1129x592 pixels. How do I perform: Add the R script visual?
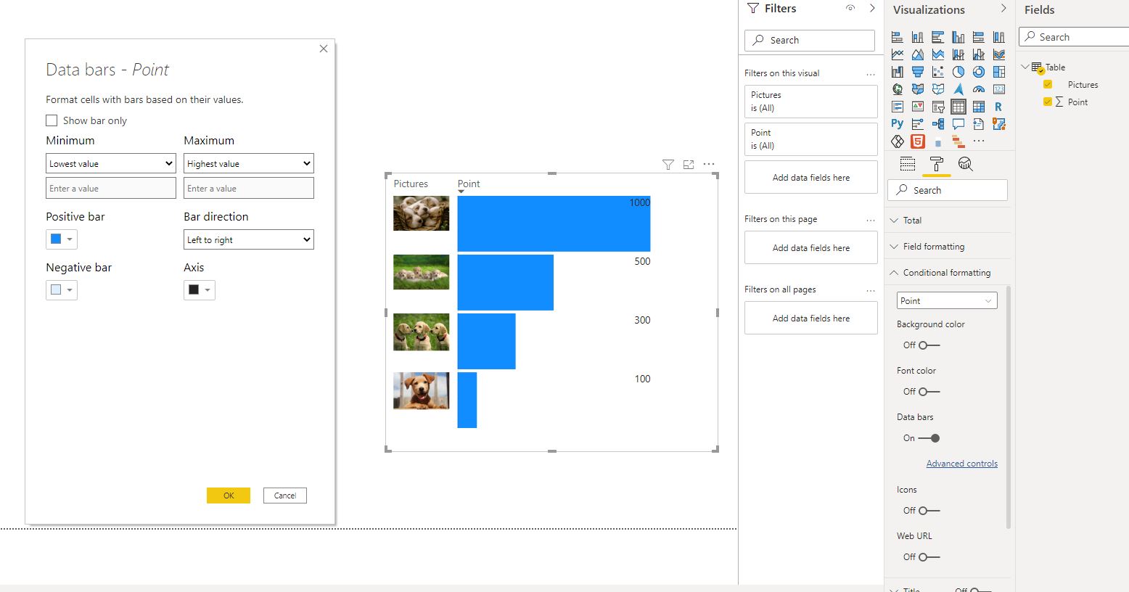point(998,107)
